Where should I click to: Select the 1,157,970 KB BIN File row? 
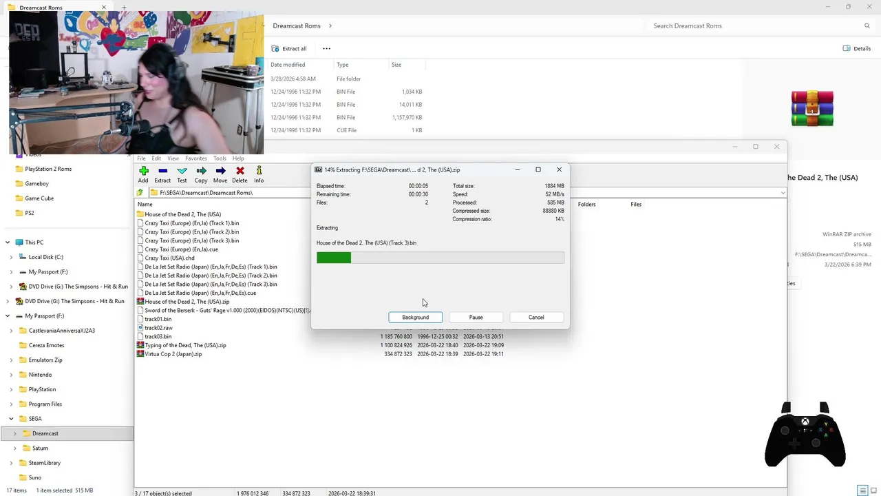point(346,117)
